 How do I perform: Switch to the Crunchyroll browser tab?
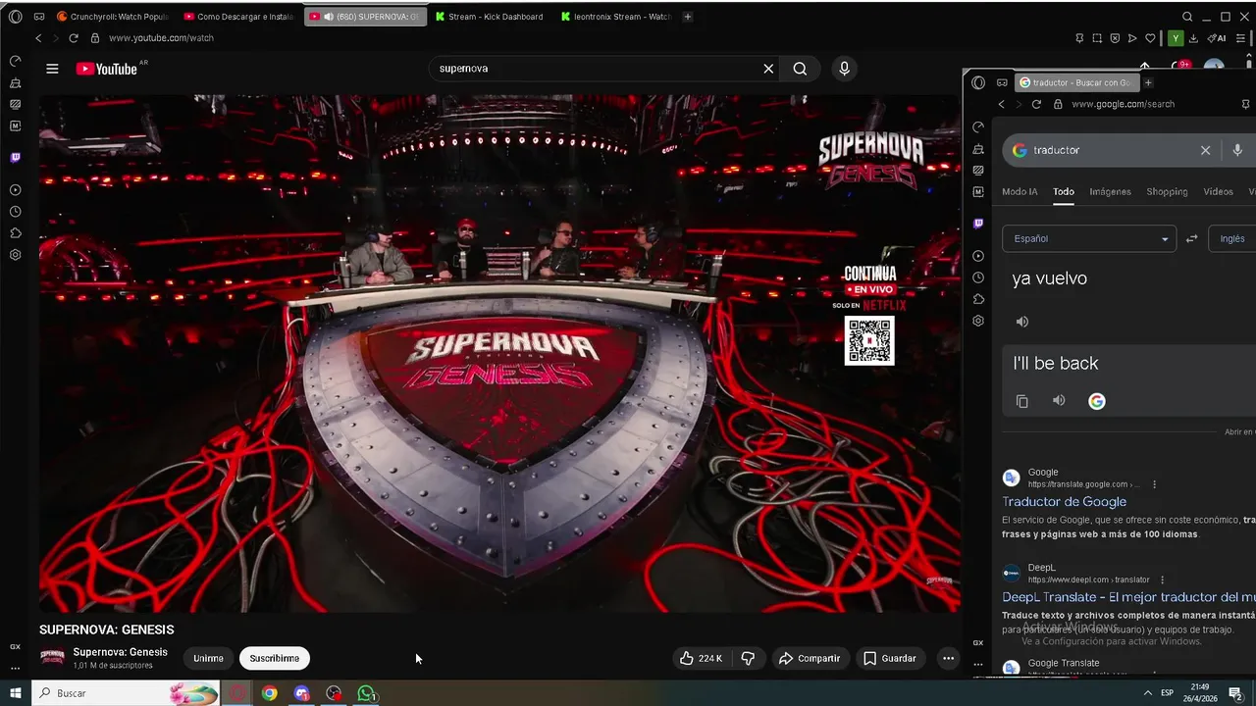pos(113,17)
